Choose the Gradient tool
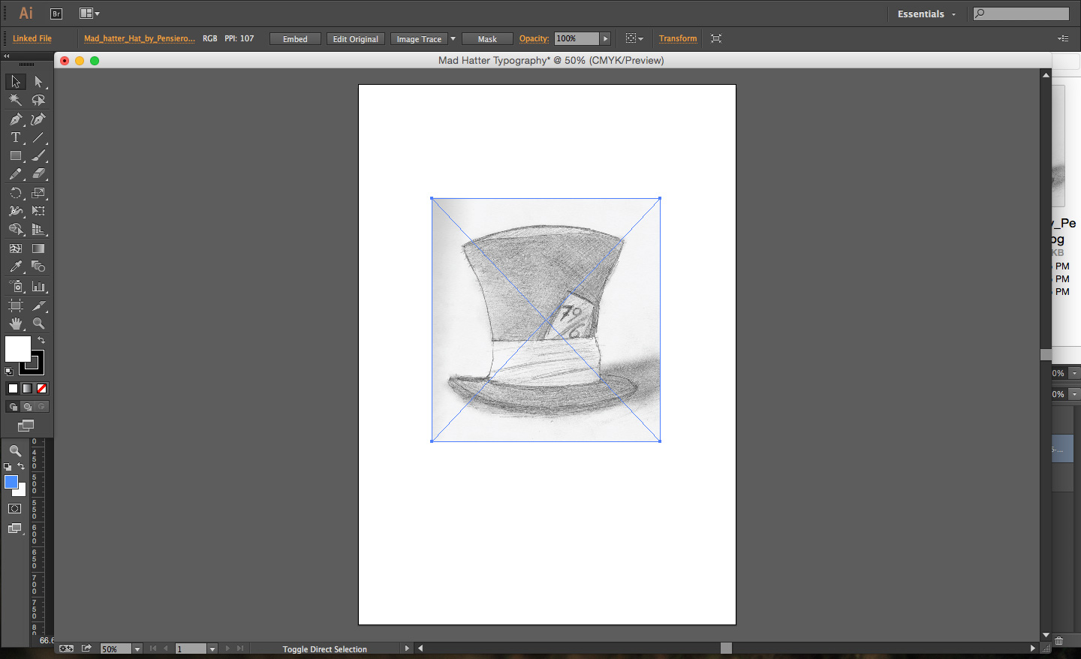 pos(38,248)
